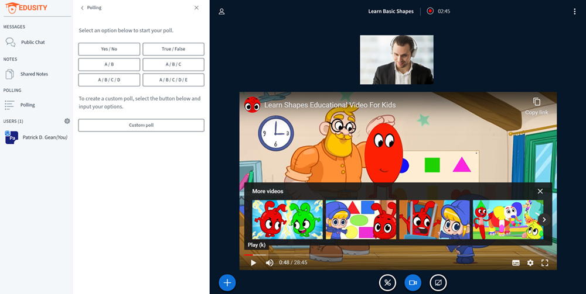This screenshot has height=294, width=586.
Task: Open video settings gear in player
Action: point(530,263)
